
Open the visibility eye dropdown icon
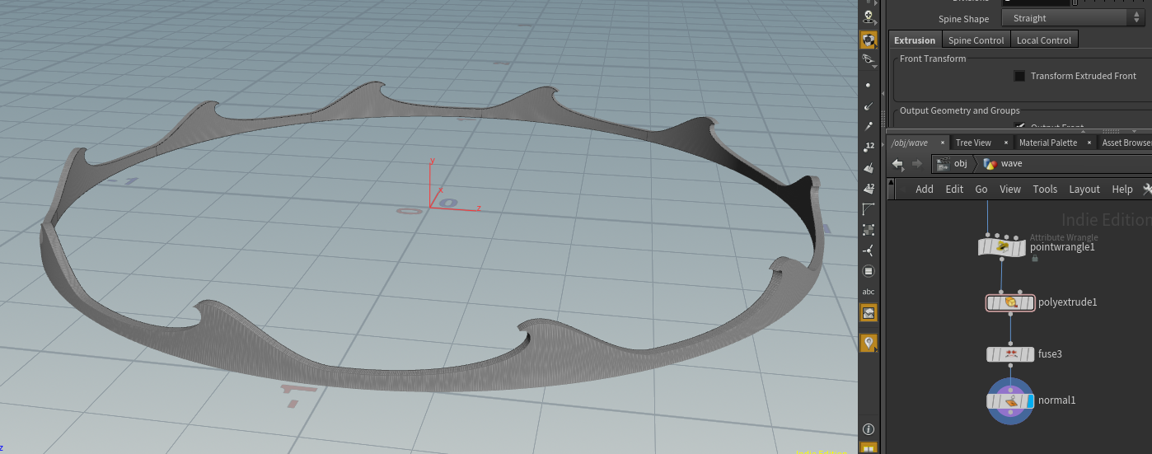click(x=869, y=60)
